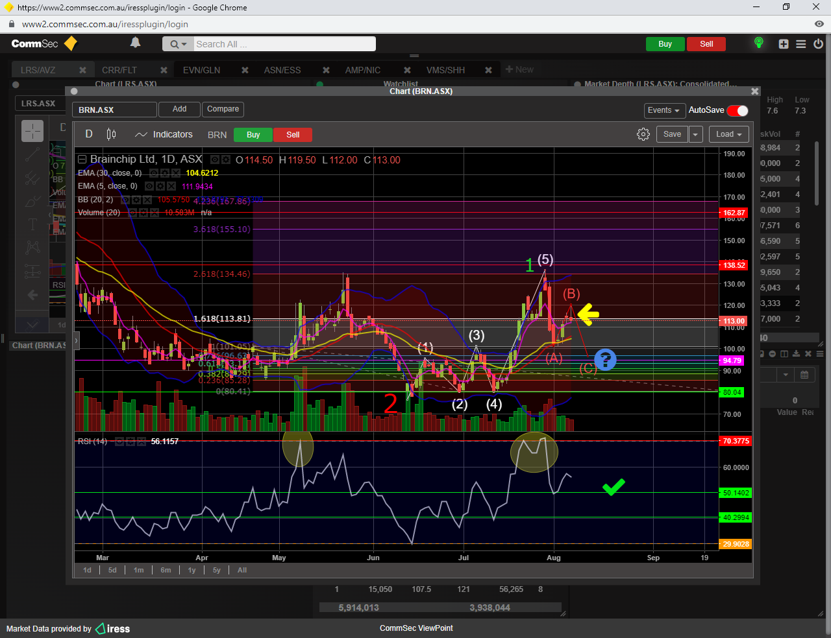Set chart range to 1y

pyautogui.click(x=192, y=570)
